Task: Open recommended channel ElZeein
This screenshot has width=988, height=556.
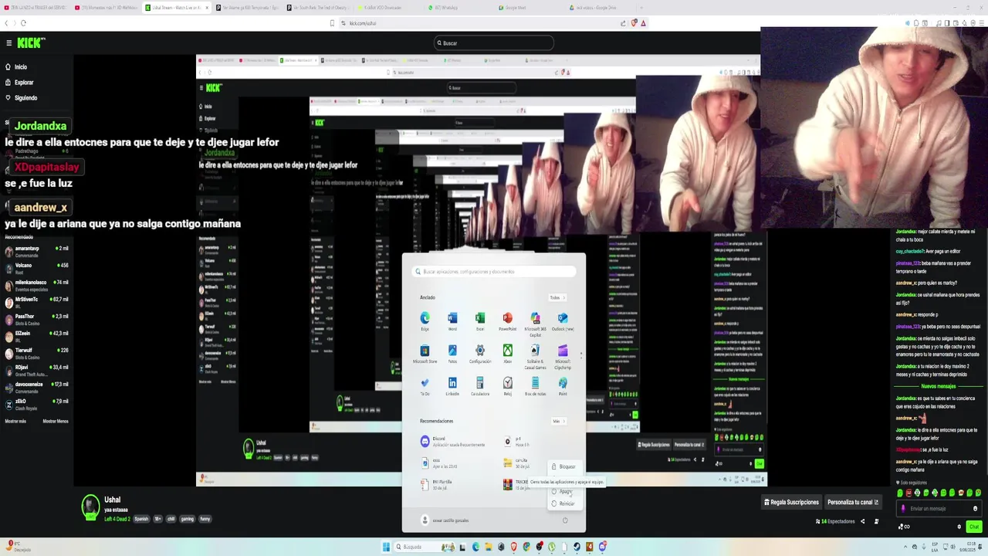Action: tap(37, 336)
